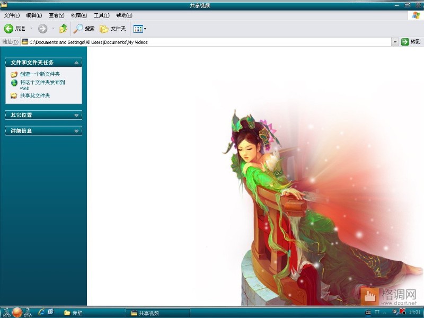Open the Forward button history dropdown arrow

(x=53, y=29)
